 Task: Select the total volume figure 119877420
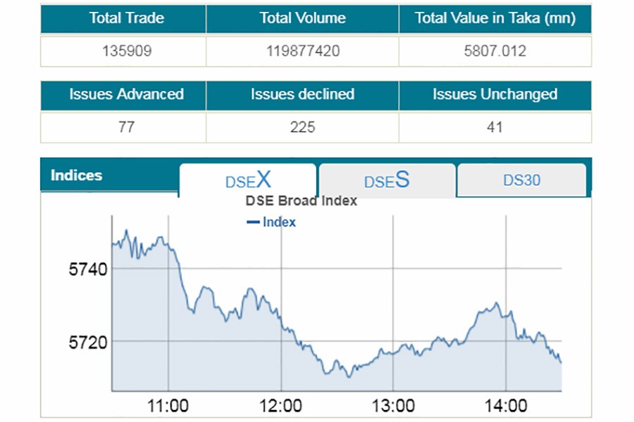[x=303, y=49]
